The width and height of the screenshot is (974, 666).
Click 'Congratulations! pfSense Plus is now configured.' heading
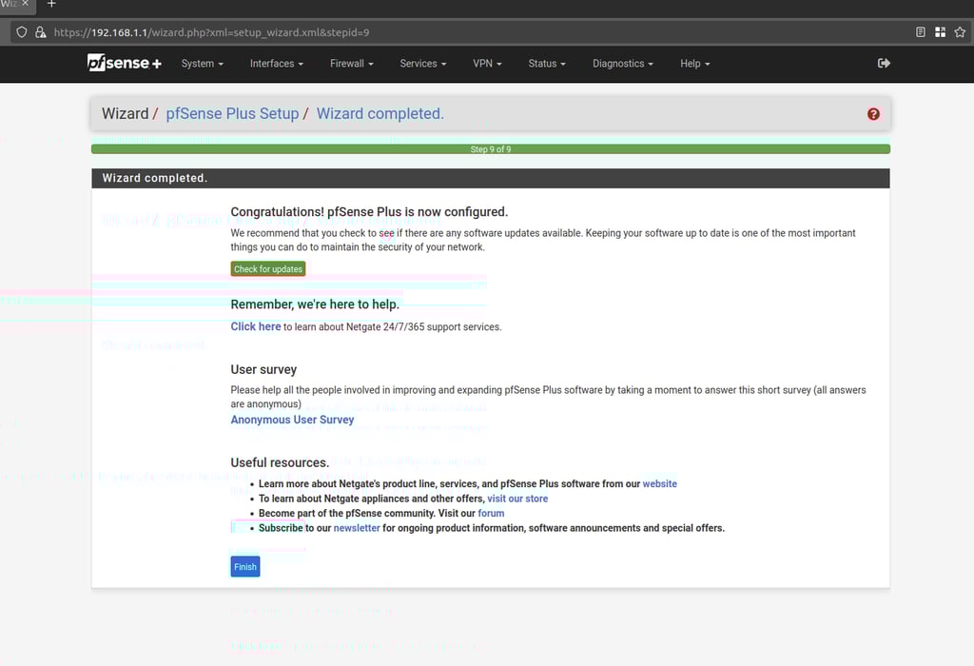[369, 212]
